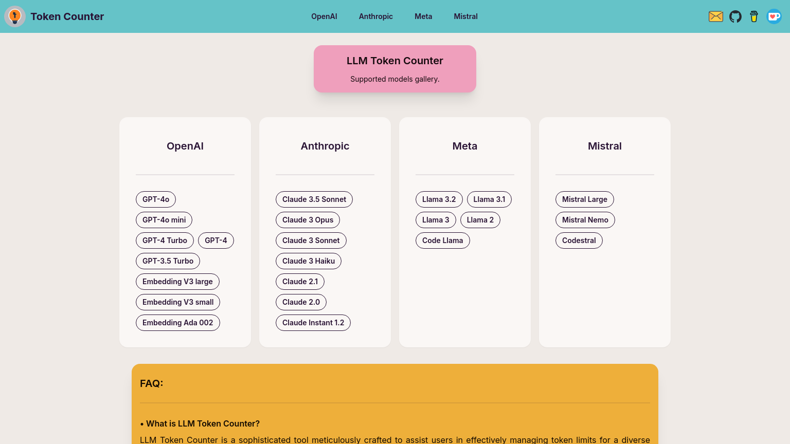The width and height of the screenshot is (790, 444).
Task: Open the OpenAI navigation menu item
Action: 324,16
